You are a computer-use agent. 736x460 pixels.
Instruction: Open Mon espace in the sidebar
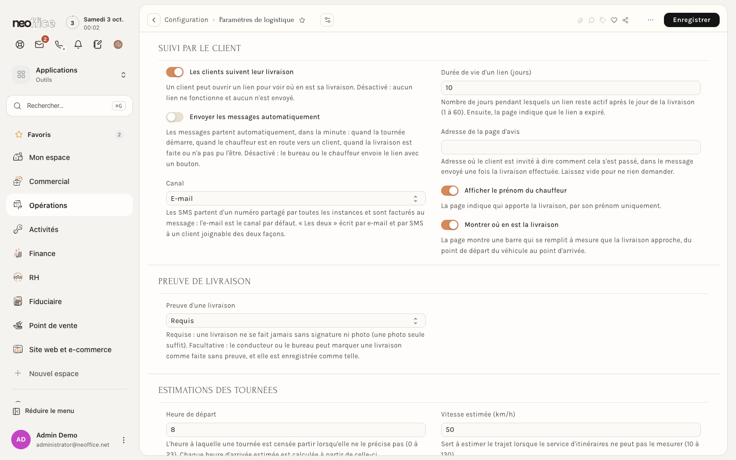click(x=70, y=157)
